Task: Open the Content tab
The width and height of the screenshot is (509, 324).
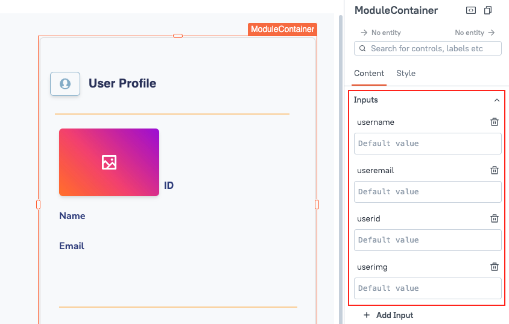Action: (369, 73)
